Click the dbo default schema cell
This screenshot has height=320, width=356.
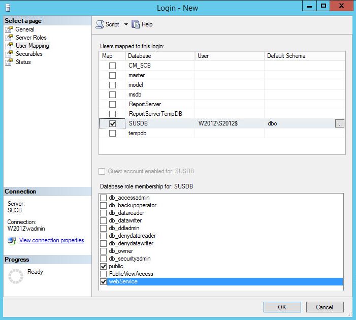(x=300, y=123)
